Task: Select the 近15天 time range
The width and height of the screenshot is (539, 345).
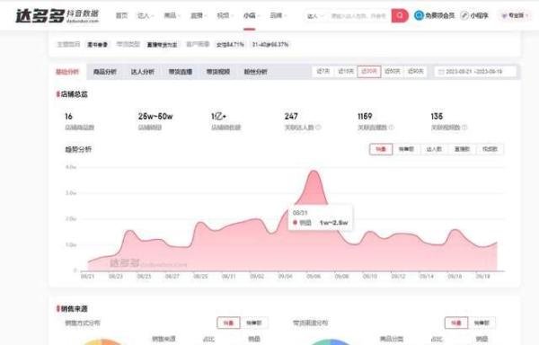Action: tap(346, 72)
